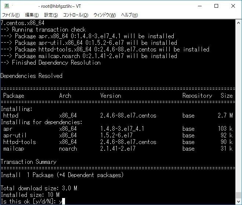Screen dimensions: 242x205
Task: Open the 編集(E) menu
Action: [32, 15]
